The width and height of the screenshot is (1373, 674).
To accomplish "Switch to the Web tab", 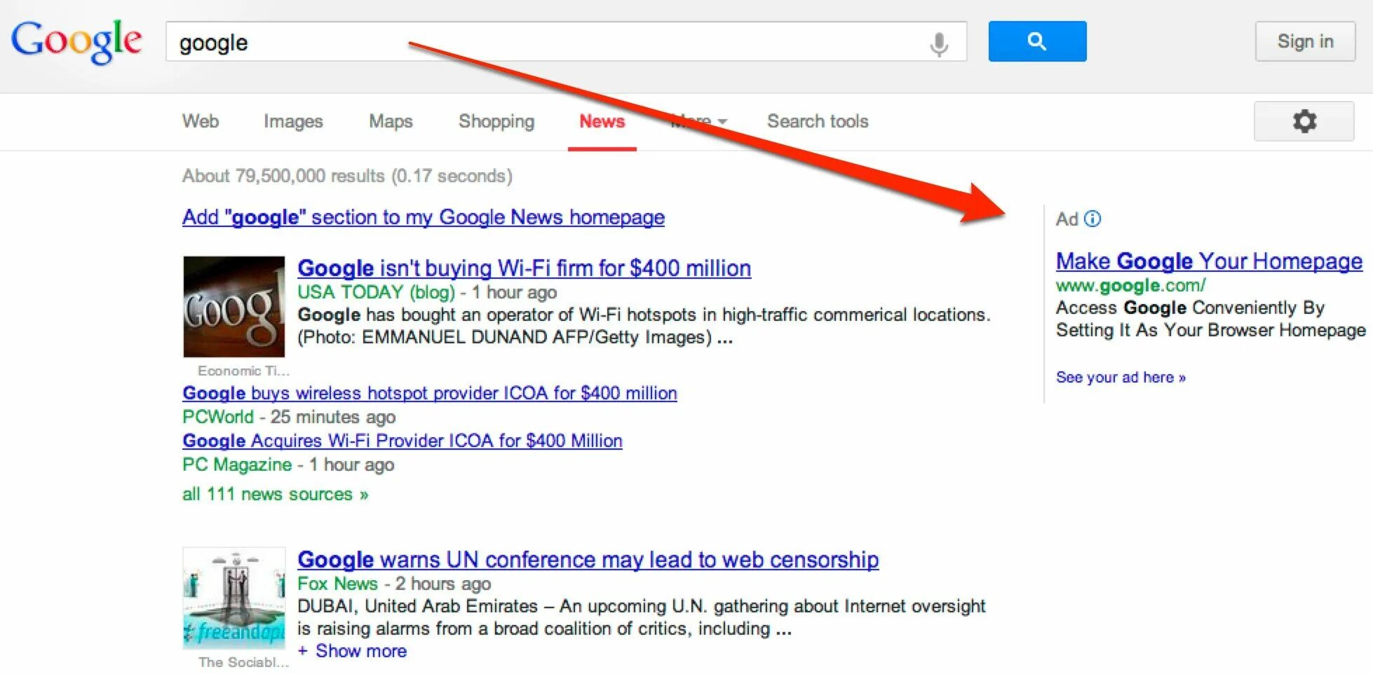I will pos(201,121).
